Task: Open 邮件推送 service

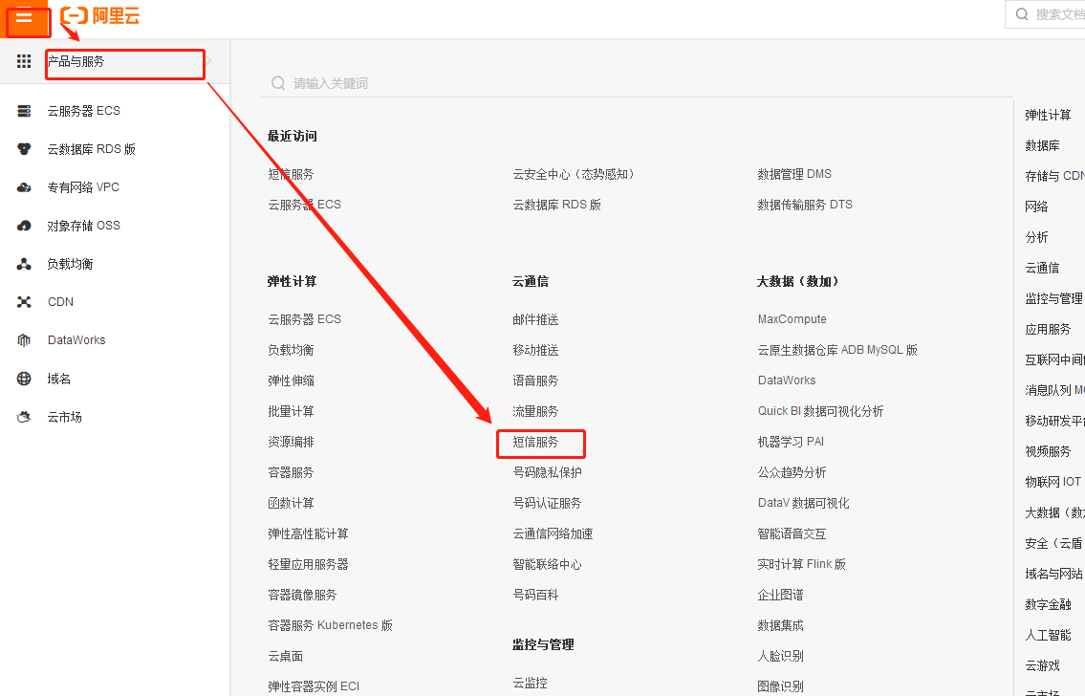Action: pos(535,319)
